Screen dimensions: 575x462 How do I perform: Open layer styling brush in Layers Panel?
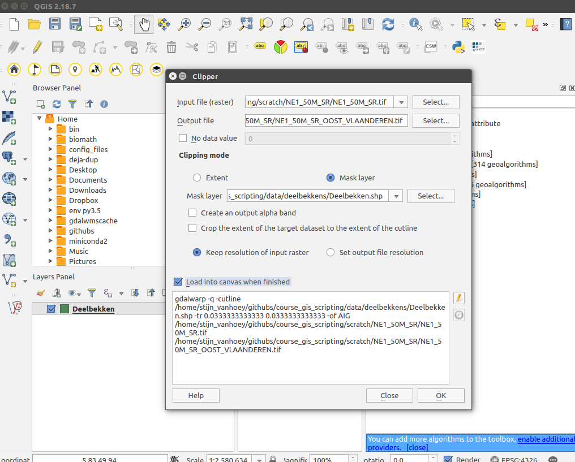[x=40, y=293]
